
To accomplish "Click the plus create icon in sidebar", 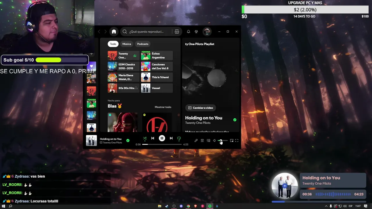I will click(x=91, y=54).
